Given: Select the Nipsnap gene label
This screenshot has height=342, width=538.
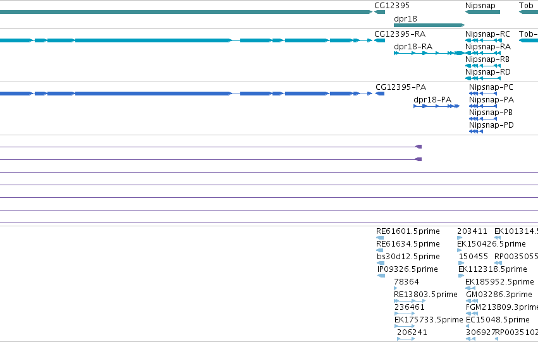Looking at the screenshot, I should click(x=480, y=6).
